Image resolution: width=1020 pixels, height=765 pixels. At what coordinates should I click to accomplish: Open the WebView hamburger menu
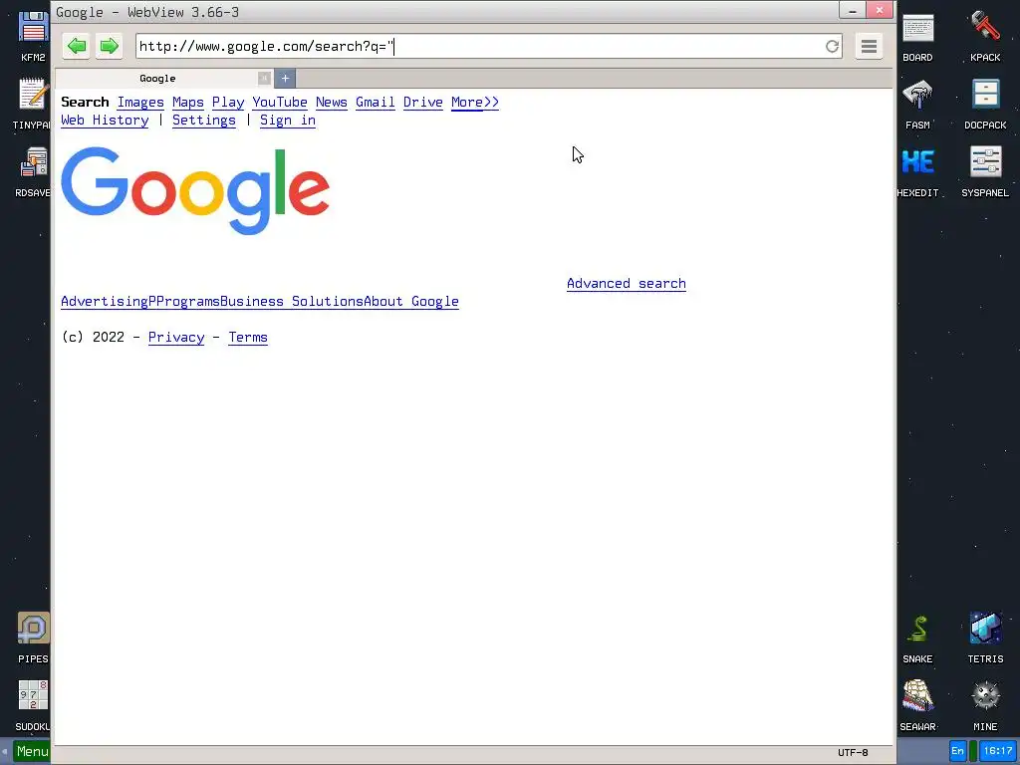click(x=869, y=46)
